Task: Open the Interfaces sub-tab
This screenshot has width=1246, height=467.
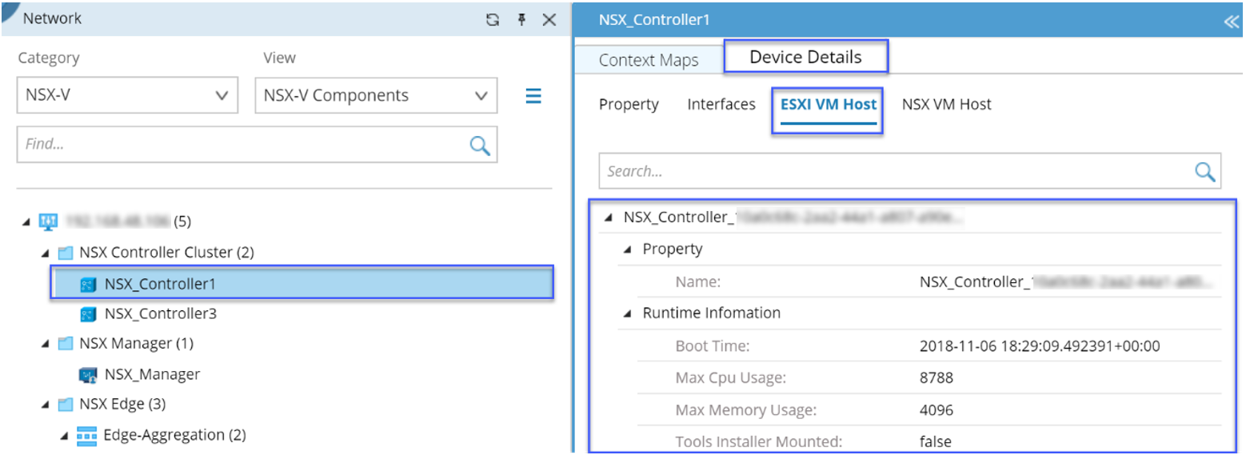Action: click(721, 105)
